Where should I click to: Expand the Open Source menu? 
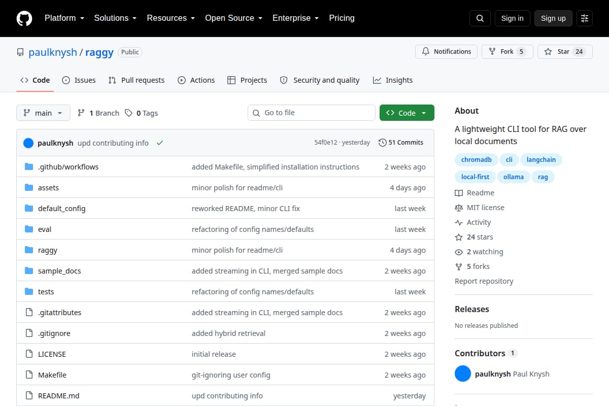[x=234, y=18]
